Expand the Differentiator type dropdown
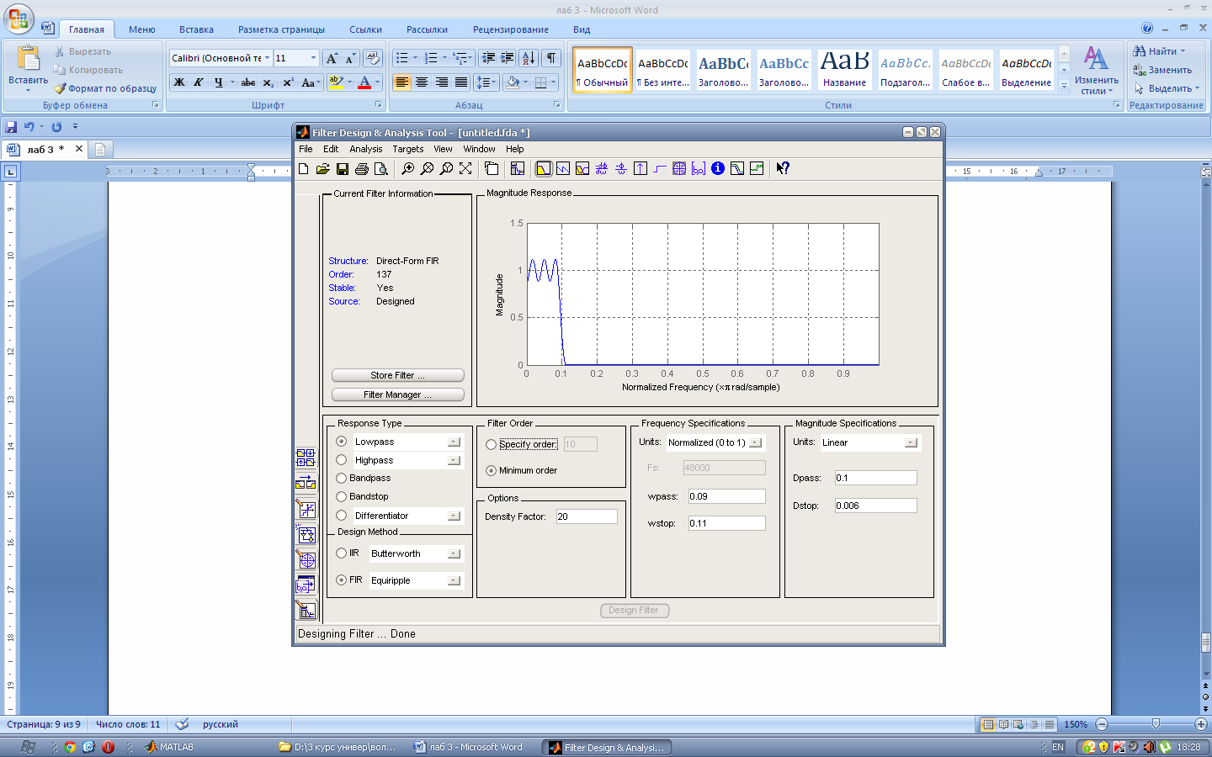This screenshot has width=1212, height=757. click(454, 516)
